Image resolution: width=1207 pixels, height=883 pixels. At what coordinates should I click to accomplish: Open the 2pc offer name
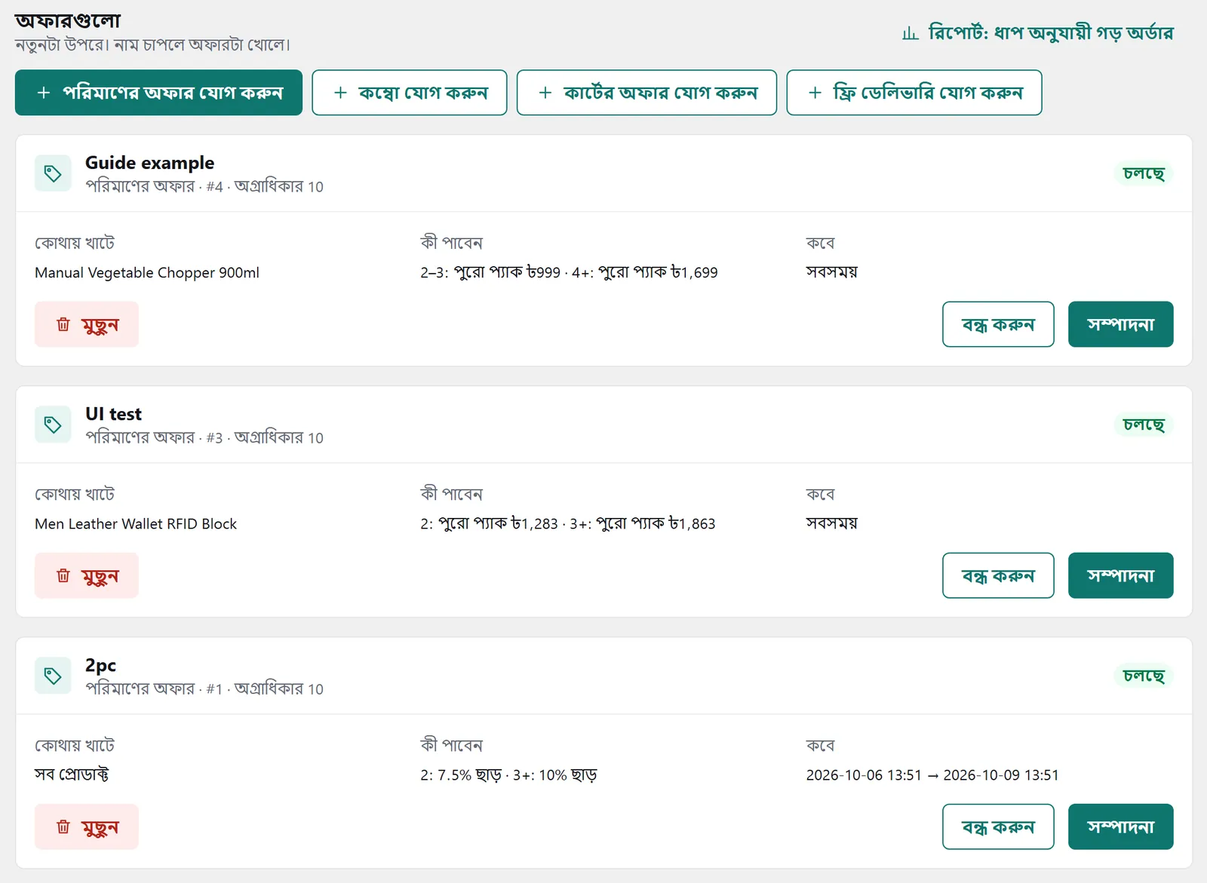click(x=100, y=665)
